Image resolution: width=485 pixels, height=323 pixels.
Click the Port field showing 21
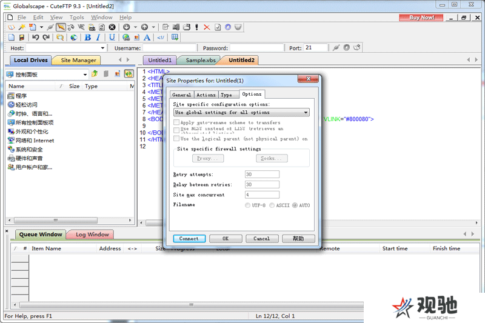(x=315, y=48)
